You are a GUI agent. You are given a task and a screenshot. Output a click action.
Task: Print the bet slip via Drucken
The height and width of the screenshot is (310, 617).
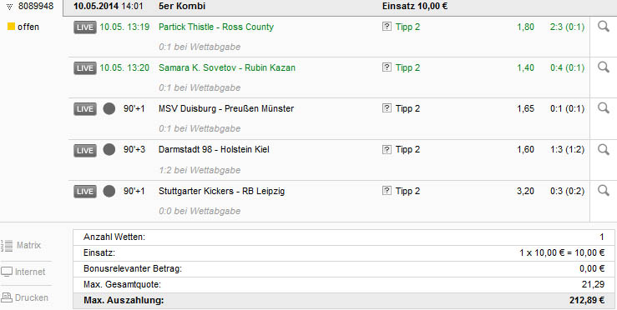[24, 297]
